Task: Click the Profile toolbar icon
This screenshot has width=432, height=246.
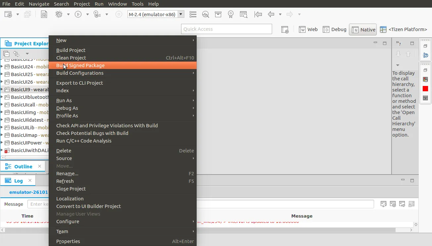Action: tap(97, 14)
